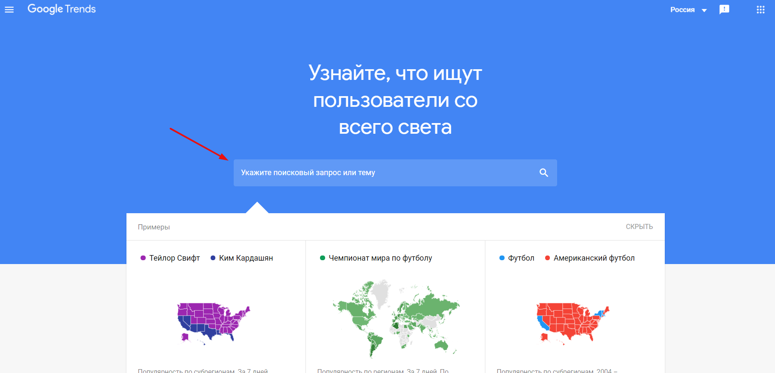
Task: Open the Google Trends home logo
Action: pyautogui.click(x=62, y=9)
